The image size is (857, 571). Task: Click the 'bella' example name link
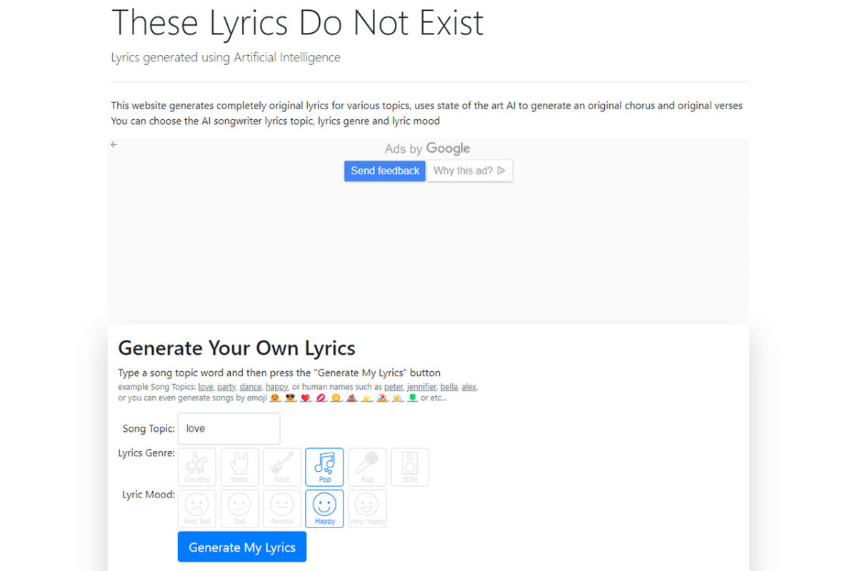[x=449, y=387]
